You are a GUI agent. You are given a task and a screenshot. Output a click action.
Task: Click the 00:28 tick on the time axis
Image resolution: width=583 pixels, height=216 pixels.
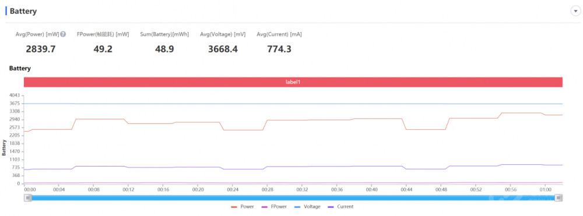coord(267,190)
